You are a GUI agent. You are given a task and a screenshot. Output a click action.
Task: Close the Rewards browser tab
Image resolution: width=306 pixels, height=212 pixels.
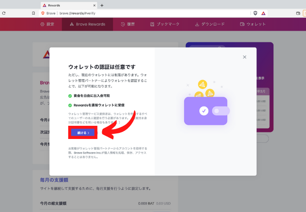coord(95,6)
